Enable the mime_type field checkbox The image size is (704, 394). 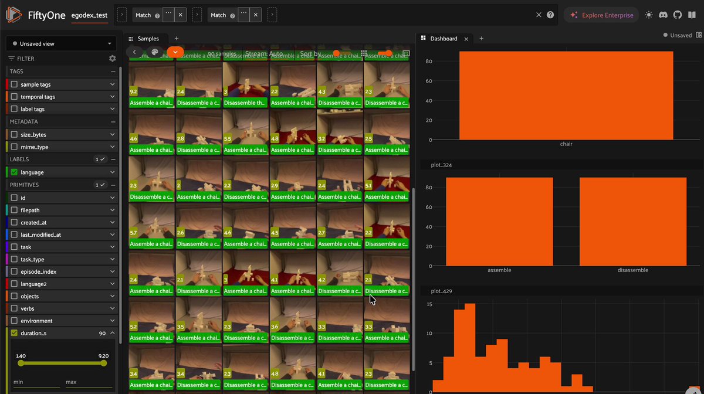[14, 147]
